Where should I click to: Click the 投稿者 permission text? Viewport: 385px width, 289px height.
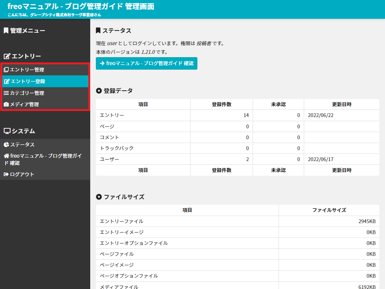(204, 44)
